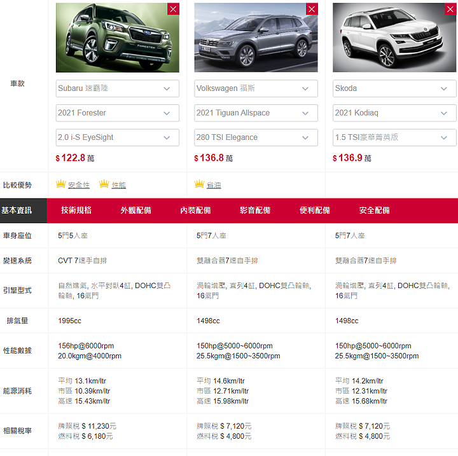Click the 相關稅率 row label
The height and width of the screenshot is (456, 458).
17,431
